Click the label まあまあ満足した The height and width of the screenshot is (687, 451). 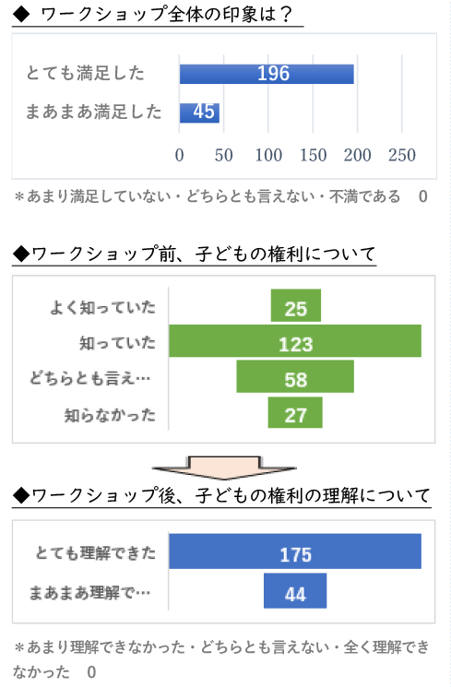click(93, 112)
